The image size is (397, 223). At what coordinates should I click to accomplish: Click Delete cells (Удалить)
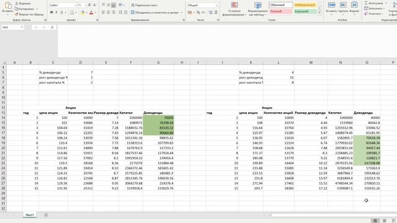point(343,8)
